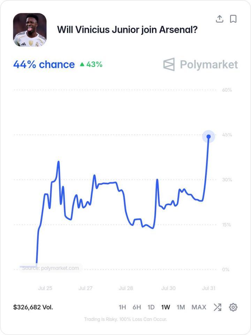Viewport: 251px width, 335px height.
Task: Switch chart to 1D range
Action: (x=151, y=307)
